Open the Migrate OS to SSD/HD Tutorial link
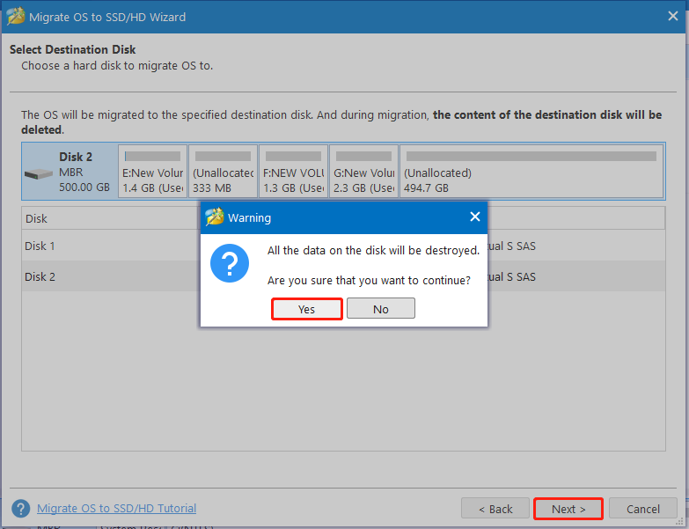The width and height of the screenshot is (689, 529). coord(116,509)
